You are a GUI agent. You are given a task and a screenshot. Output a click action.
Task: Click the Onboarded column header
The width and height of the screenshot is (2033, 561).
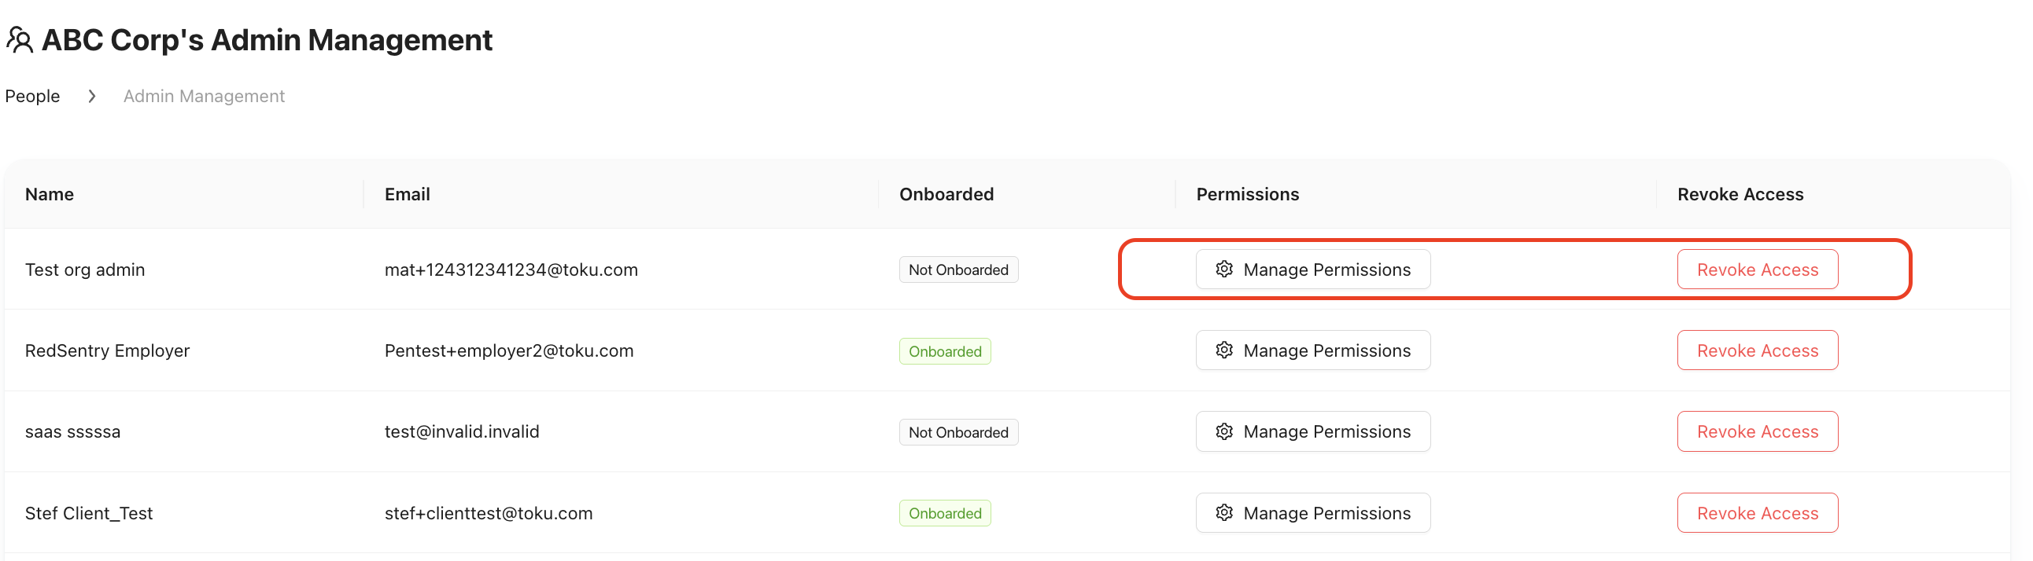coord(946,194)
